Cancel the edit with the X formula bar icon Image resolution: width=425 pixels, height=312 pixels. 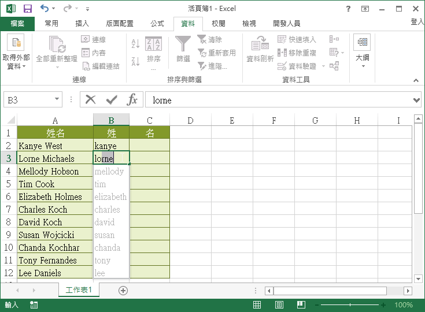90,99
